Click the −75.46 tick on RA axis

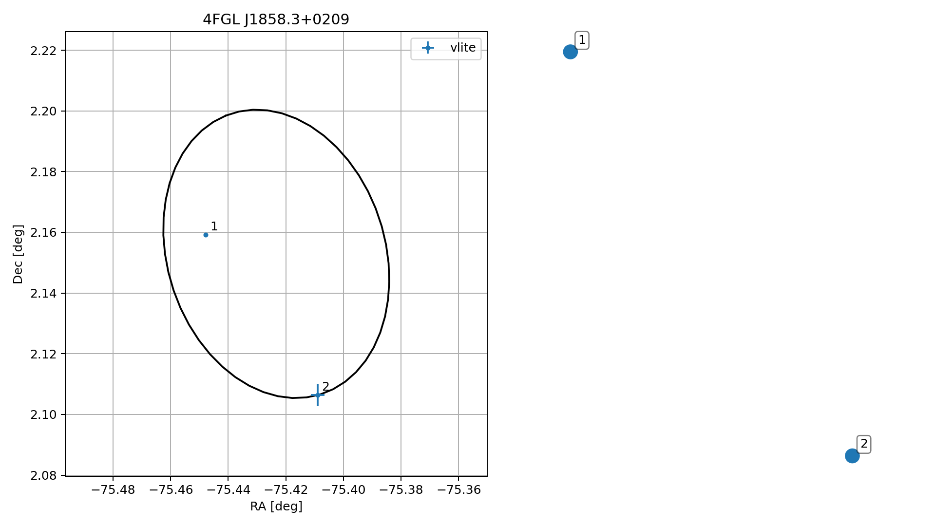(x=171, y=490)
